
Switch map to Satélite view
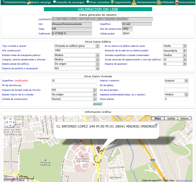pyautogui.click(x=171, y=118)
